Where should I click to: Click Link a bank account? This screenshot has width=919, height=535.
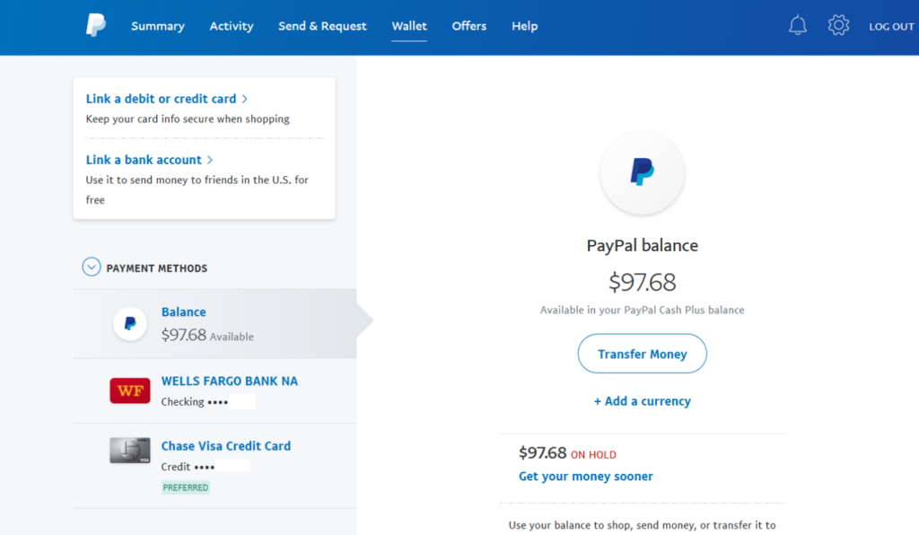click(144, 160)
